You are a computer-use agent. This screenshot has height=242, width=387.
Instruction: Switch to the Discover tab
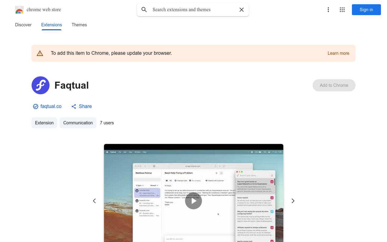click(x=23, y=25)
